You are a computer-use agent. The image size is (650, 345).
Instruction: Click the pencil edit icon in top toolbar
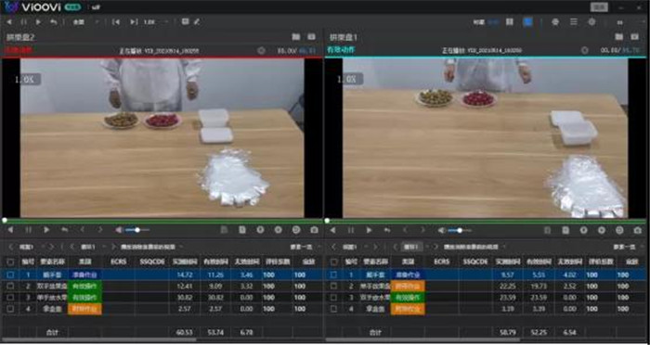[197, 21]
